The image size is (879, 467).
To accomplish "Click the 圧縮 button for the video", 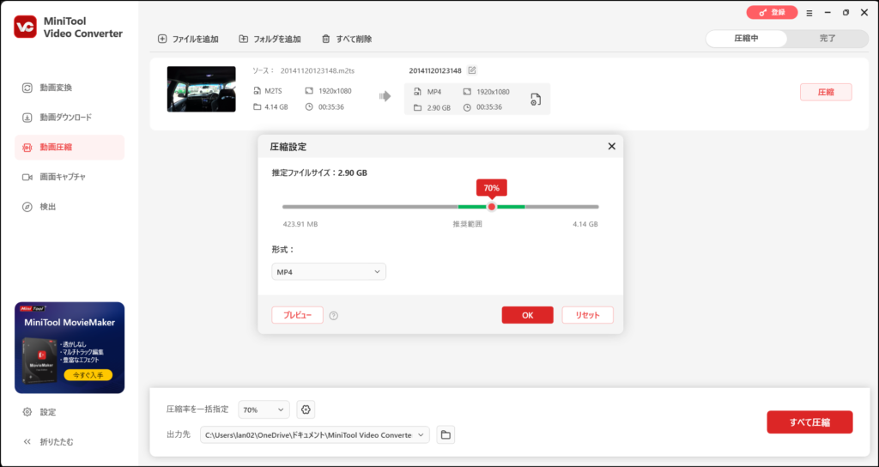I will pos(826,93).
